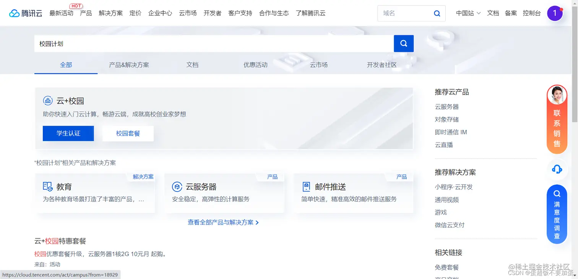Switch to the 文档 results tab

[x=192, y=65]
